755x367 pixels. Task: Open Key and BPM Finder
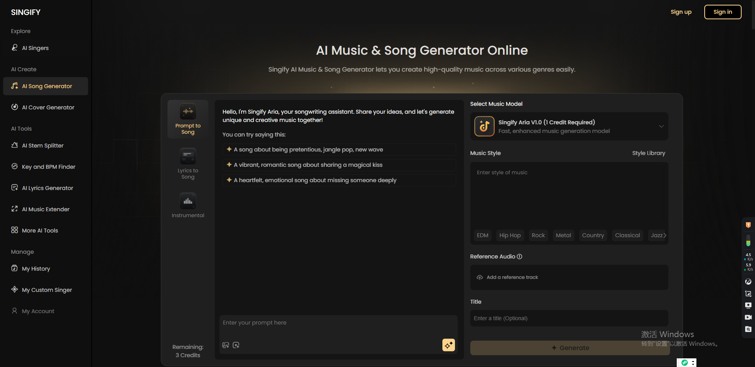pos(48,166)
